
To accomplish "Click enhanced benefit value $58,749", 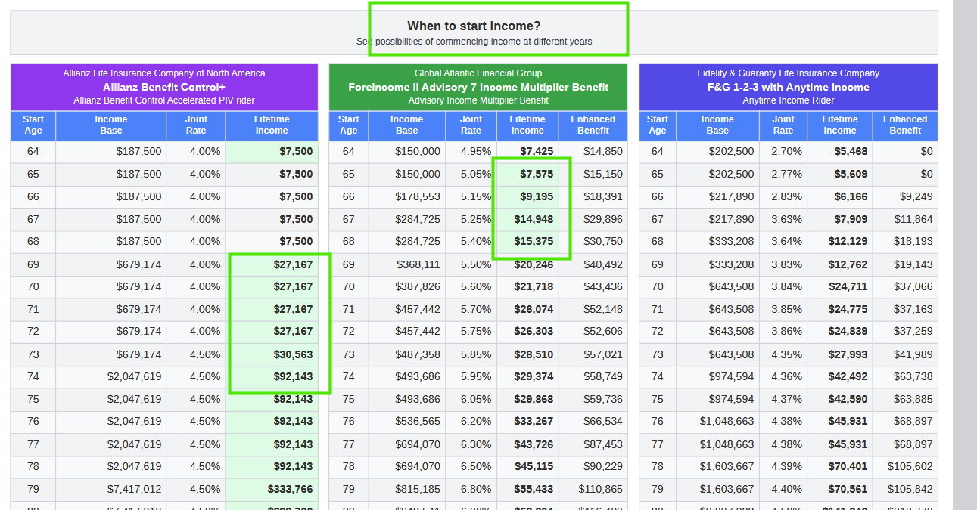I will (603, 376).
